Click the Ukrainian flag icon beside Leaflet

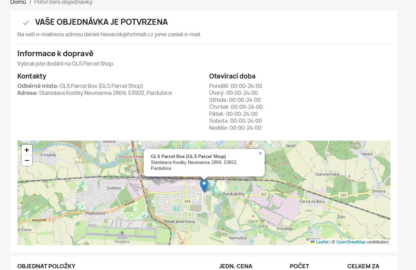coord(312,242)
